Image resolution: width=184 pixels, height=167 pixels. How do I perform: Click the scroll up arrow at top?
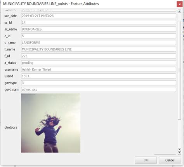point(179,11)
